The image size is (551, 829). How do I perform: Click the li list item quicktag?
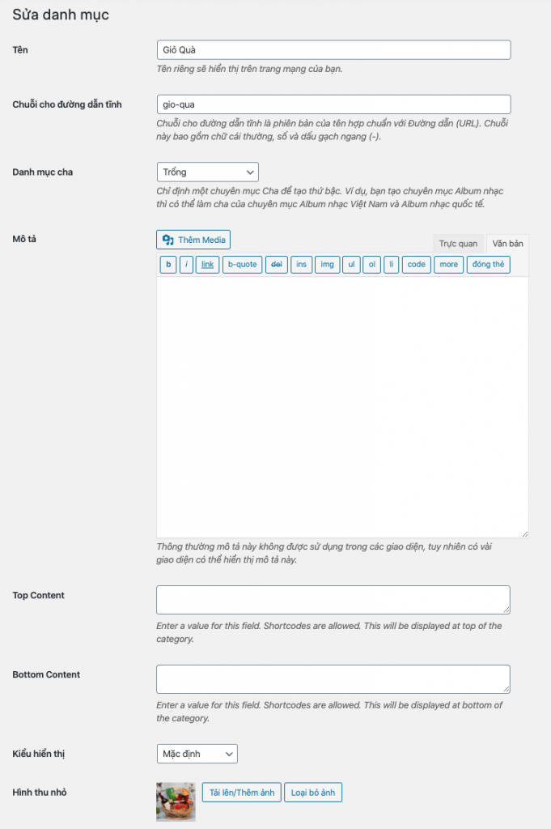point(391,265)
